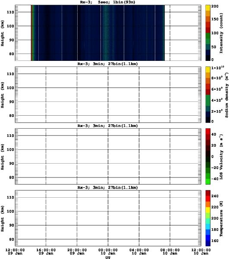Click the 00:00:00 10 Jan time axis label
Screen dimensions: 229x259
[108, 252]
